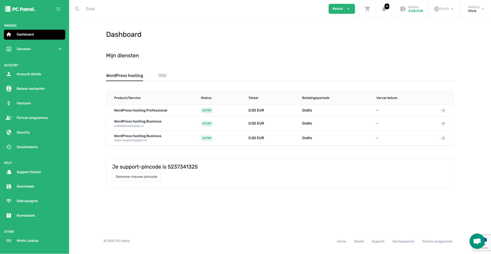Open the Welkom Chris user menu
Image resolution: width=491 pixels, height=254 pixels.
475,9
